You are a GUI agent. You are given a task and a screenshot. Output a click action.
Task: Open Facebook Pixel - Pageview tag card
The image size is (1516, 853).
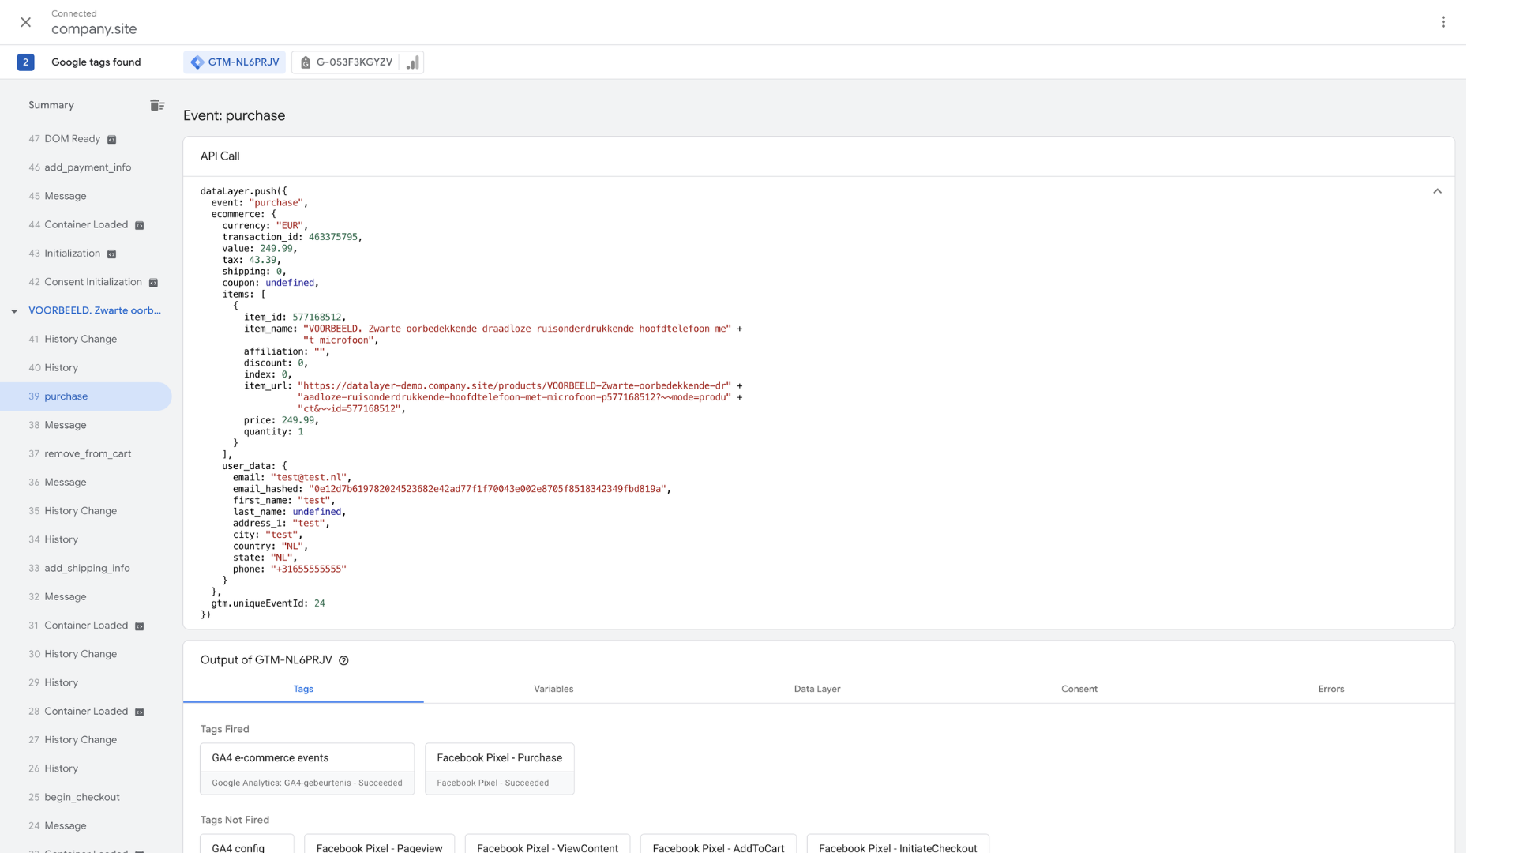point(380,844)
